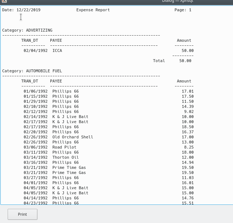The height and width of the screenshot is (223, 233).
Task: Click the ADVERTIZING Total label
Action: click(x=159, y=61)
